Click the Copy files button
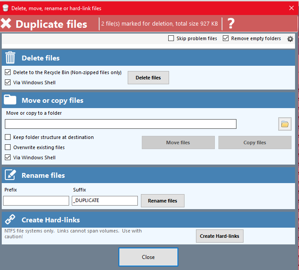The height and width of the screenshot is (270, 299). pyautogui.click(x=255, y=142)
